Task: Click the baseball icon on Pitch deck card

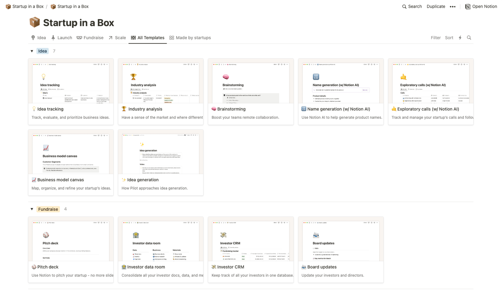Action: pyautogui.click(x=34, y=267)
